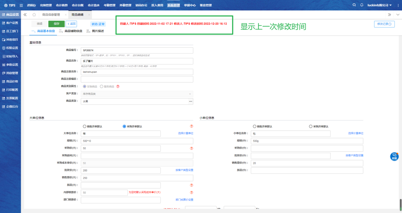Collapse sidebar with double-left arrow icon
This screenshot has height=213, width=402.
[x=25, y=14]
